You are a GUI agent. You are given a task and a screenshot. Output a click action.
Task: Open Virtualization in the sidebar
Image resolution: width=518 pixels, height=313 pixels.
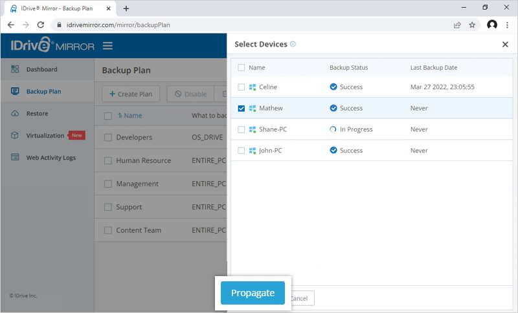[45, 135]
